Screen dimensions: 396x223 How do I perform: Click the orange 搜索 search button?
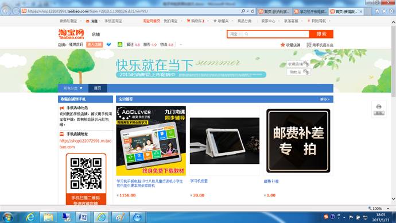pyautogui.click(x=321, y=34)
